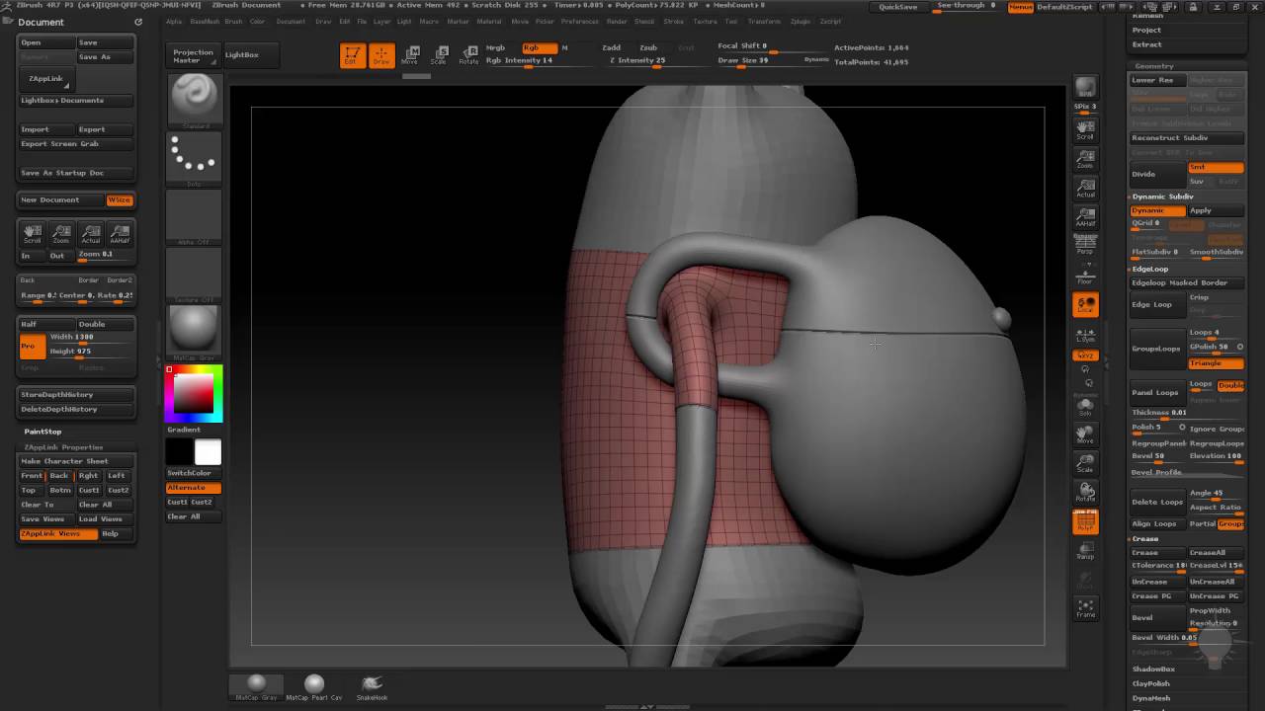Click the Delete Loops button

[1157, 502]
